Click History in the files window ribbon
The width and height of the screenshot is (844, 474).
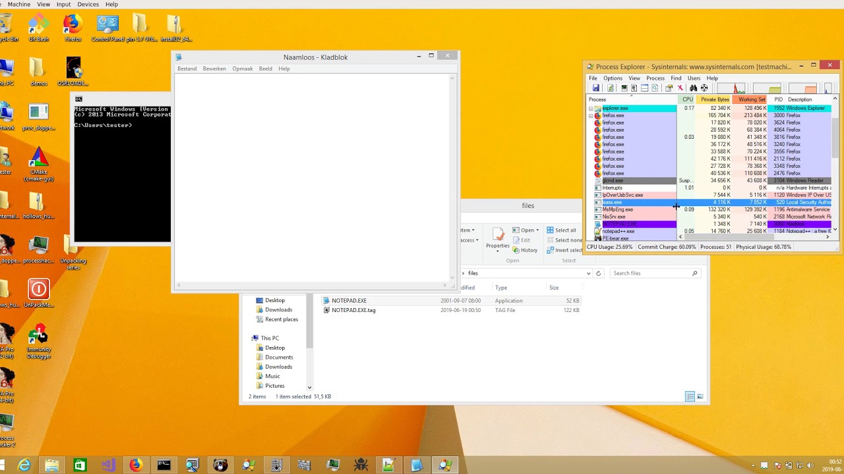[525, 250]
